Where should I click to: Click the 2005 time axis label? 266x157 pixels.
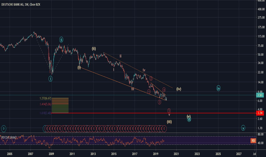10,154
